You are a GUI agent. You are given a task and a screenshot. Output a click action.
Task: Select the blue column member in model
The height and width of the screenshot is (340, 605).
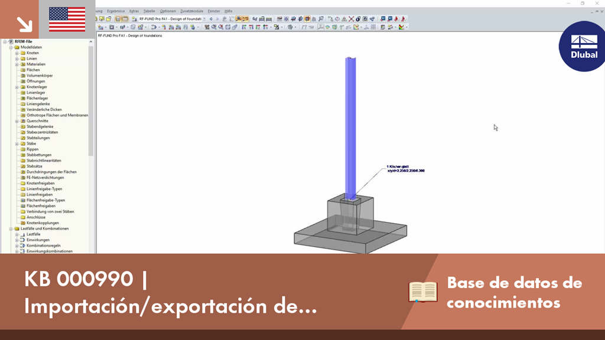tap(350, 128)
